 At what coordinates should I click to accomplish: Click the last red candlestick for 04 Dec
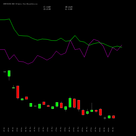pyautogui.click(x=113, y=117)
